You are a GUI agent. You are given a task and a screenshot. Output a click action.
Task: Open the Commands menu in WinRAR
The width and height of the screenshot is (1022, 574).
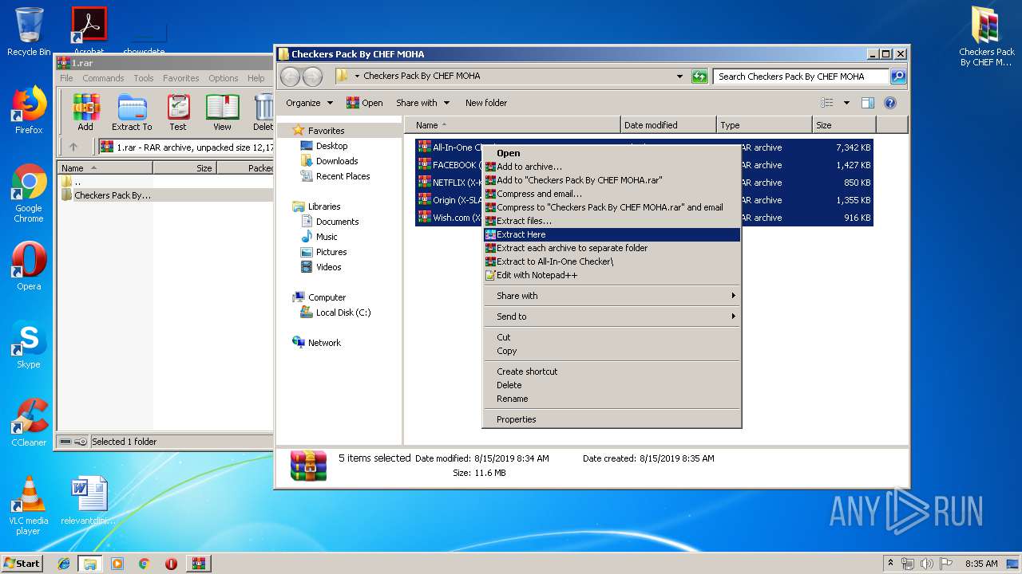103,78
